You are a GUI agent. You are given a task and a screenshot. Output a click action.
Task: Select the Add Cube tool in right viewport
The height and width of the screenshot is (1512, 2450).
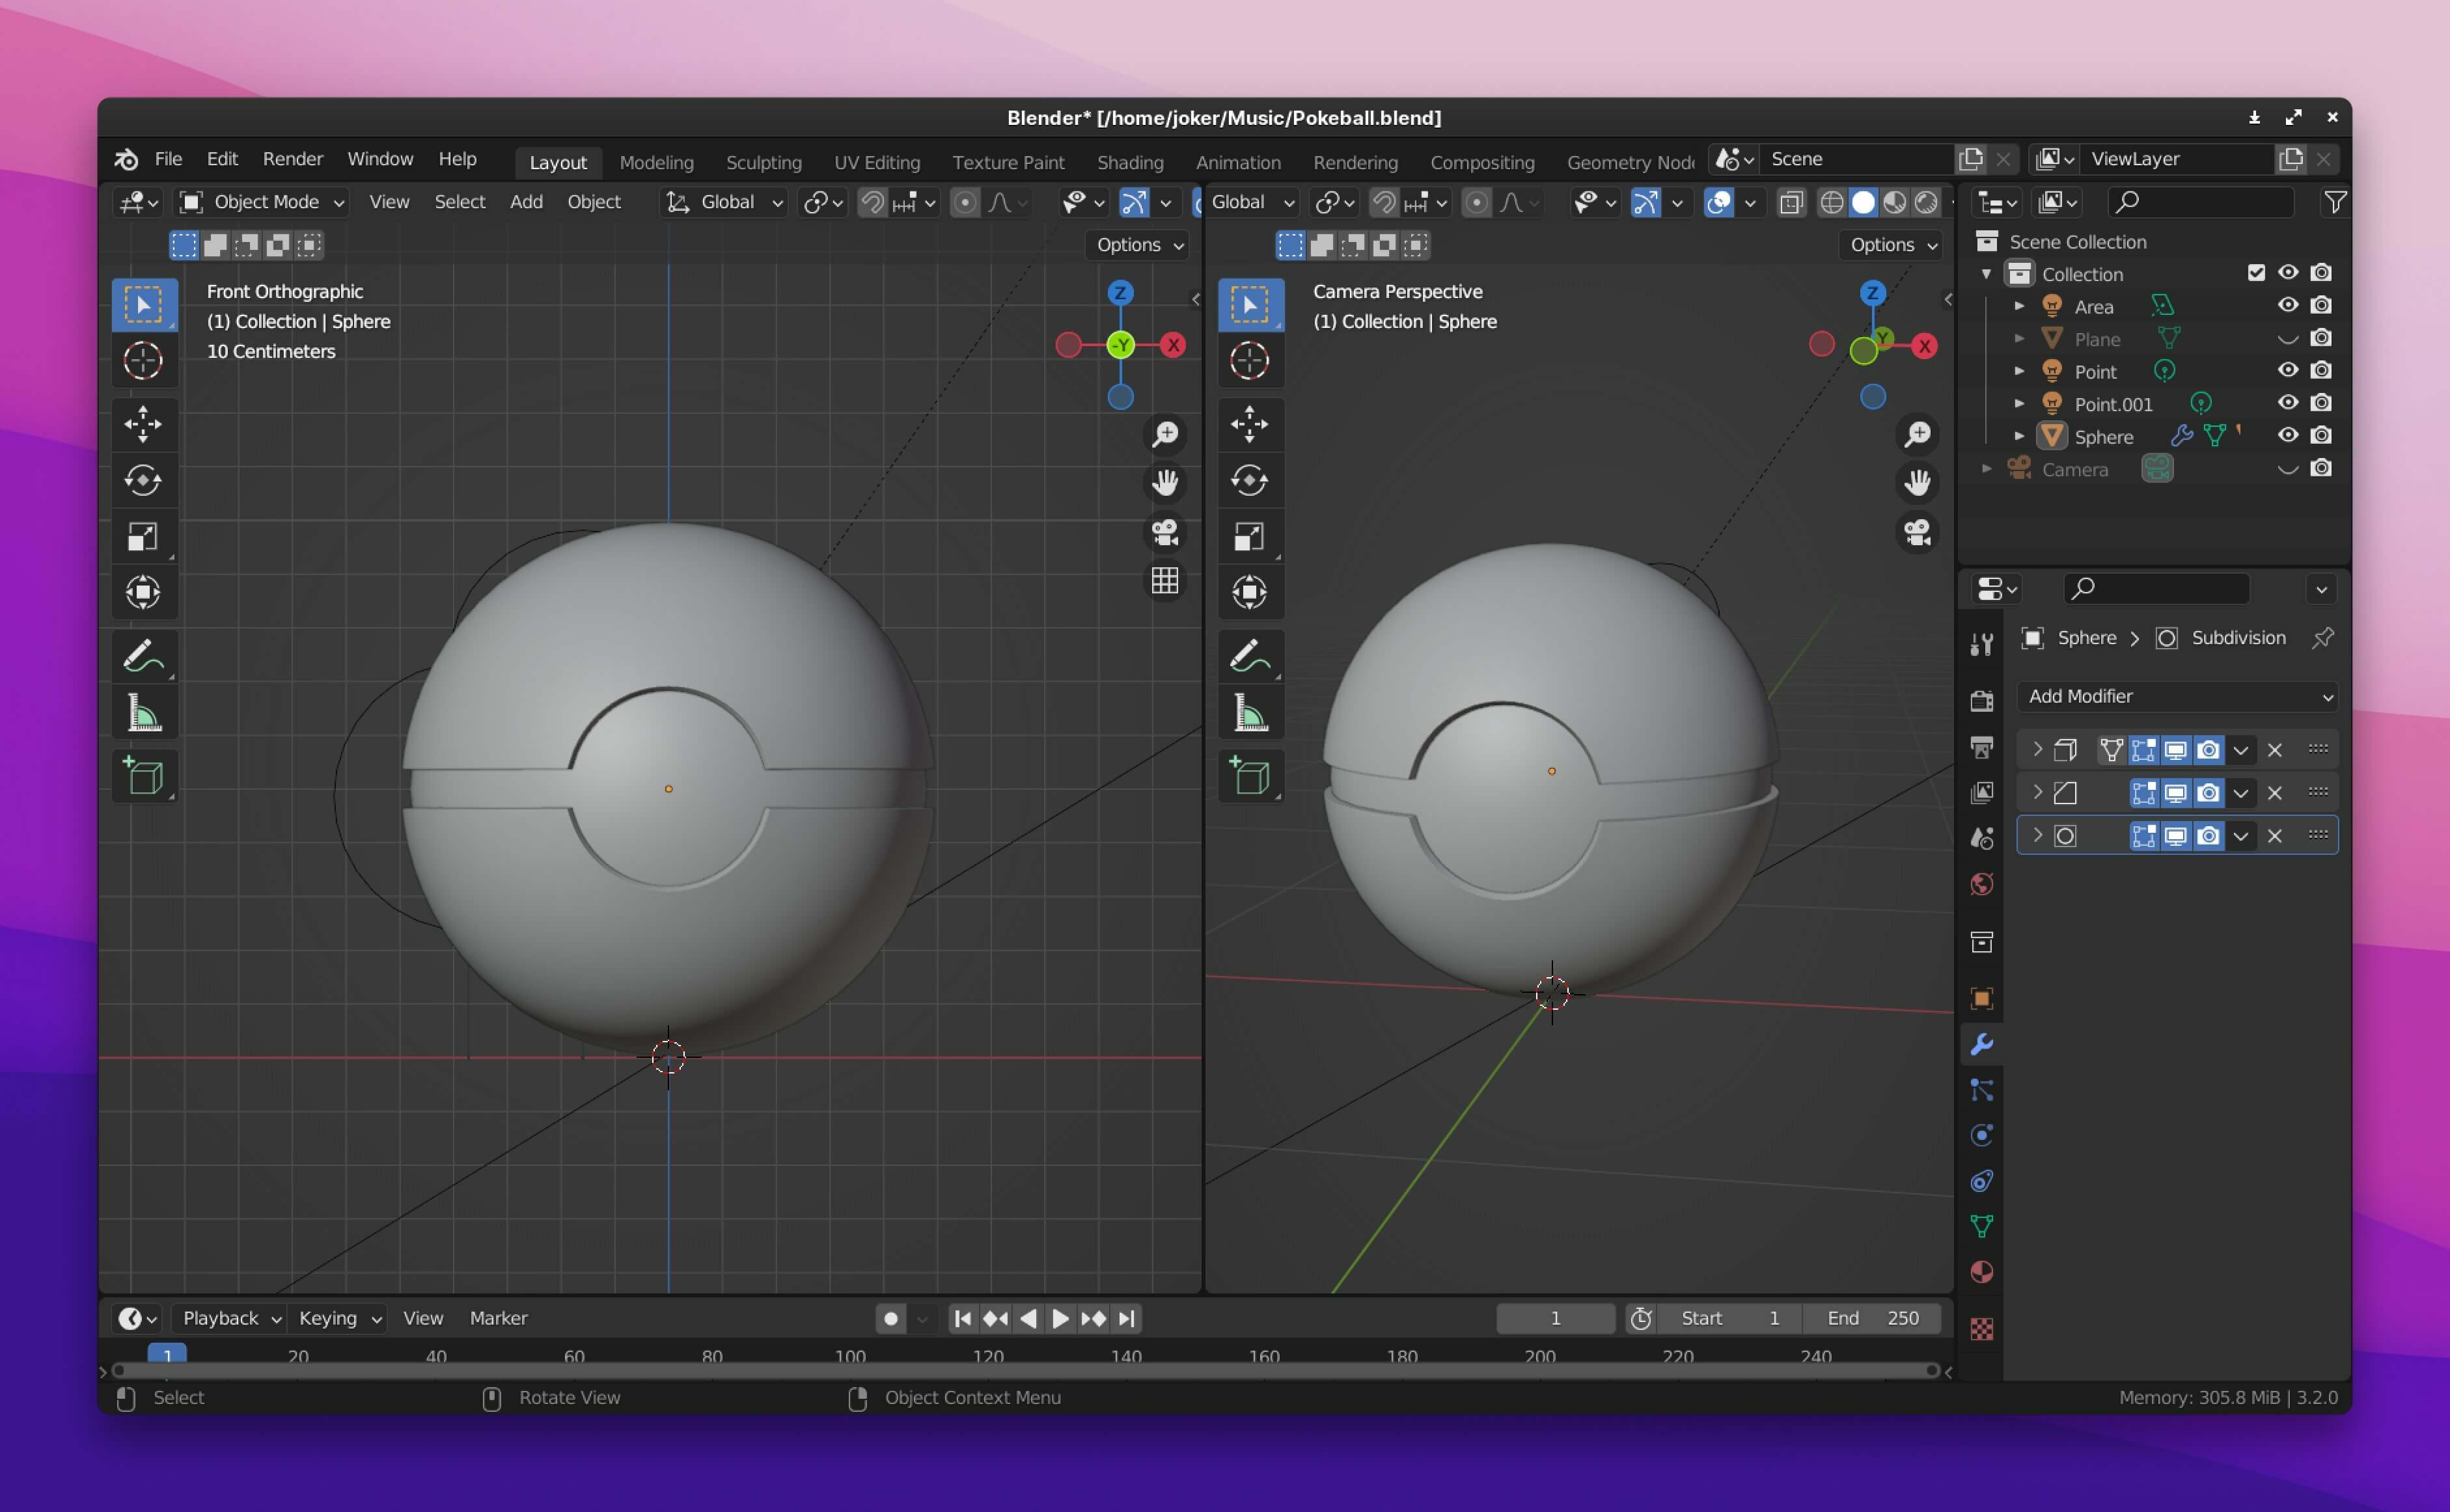click(1250, 776)
